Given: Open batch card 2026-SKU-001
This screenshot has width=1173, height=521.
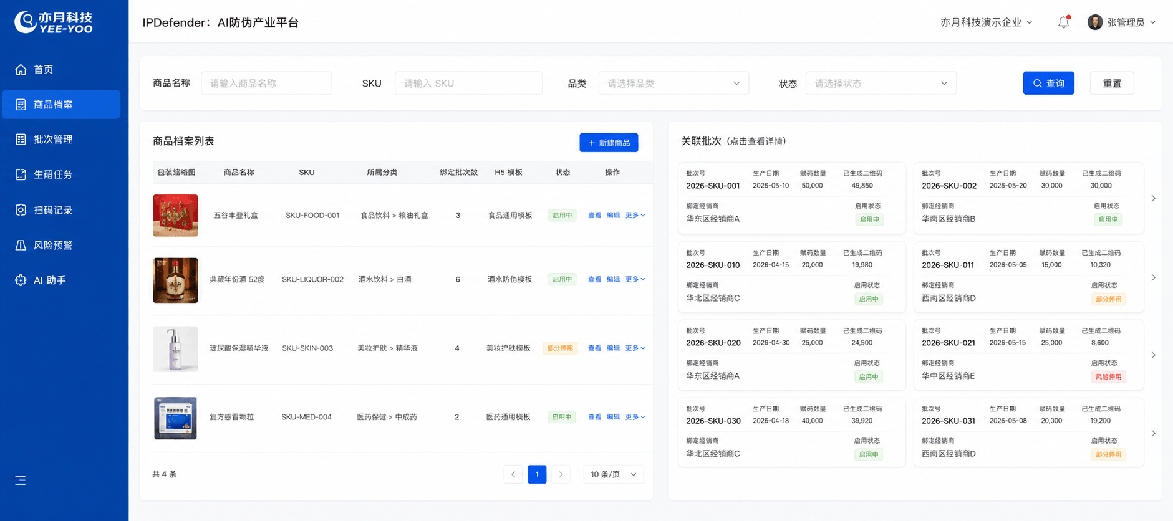Looking at the screenshot, I should point(792,198).
